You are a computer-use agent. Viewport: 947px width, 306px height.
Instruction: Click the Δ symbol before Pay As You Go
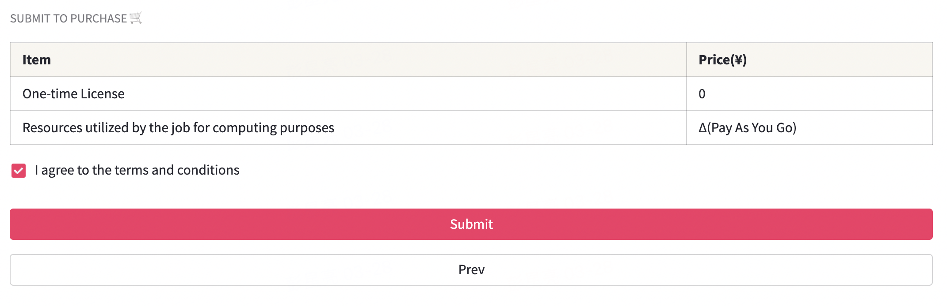click(x=703, y=128)
